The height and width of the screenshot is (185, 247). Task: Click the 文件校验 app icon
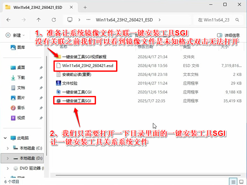tap(58, 83)
